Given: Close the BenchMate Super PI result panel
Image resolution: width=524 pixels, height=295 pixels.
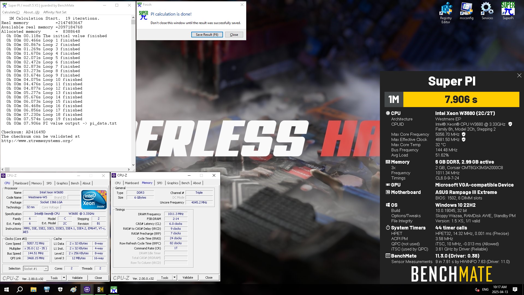Looking at the screenshot, I should (x=519, y=75).
